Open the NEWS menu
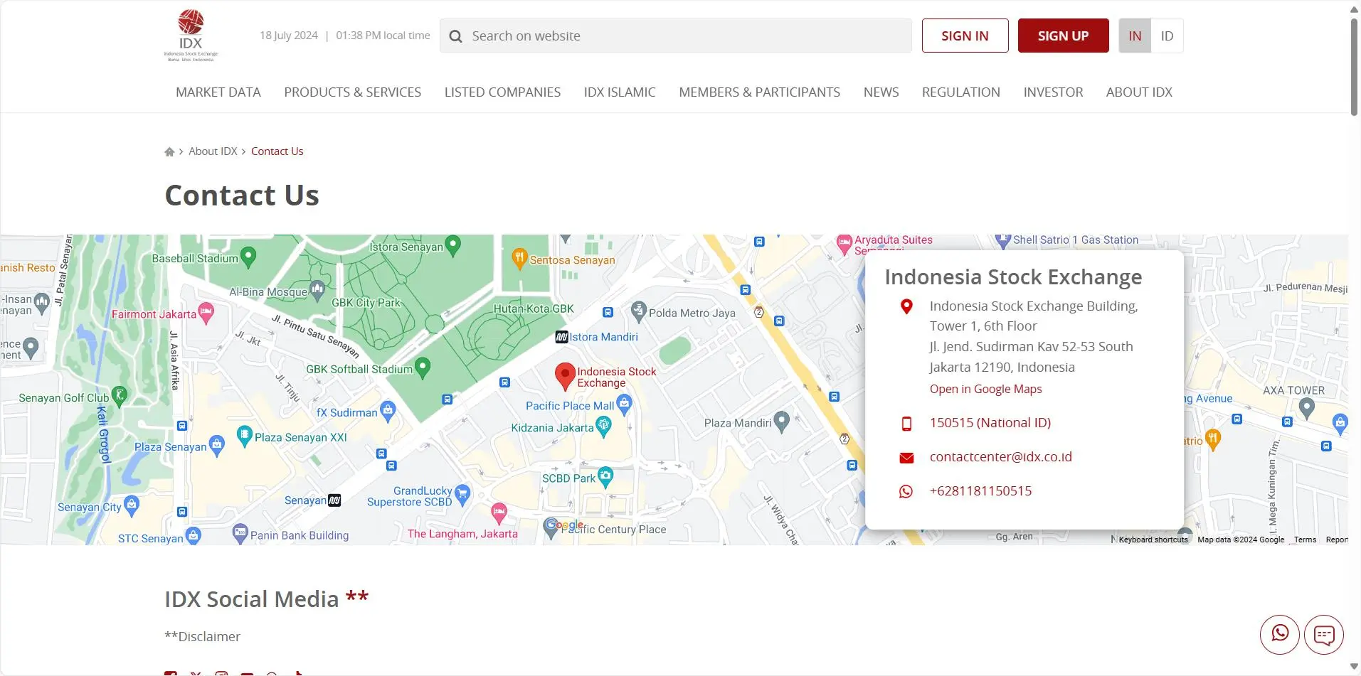Screen dimensions: 1361x676 [881, 92]
